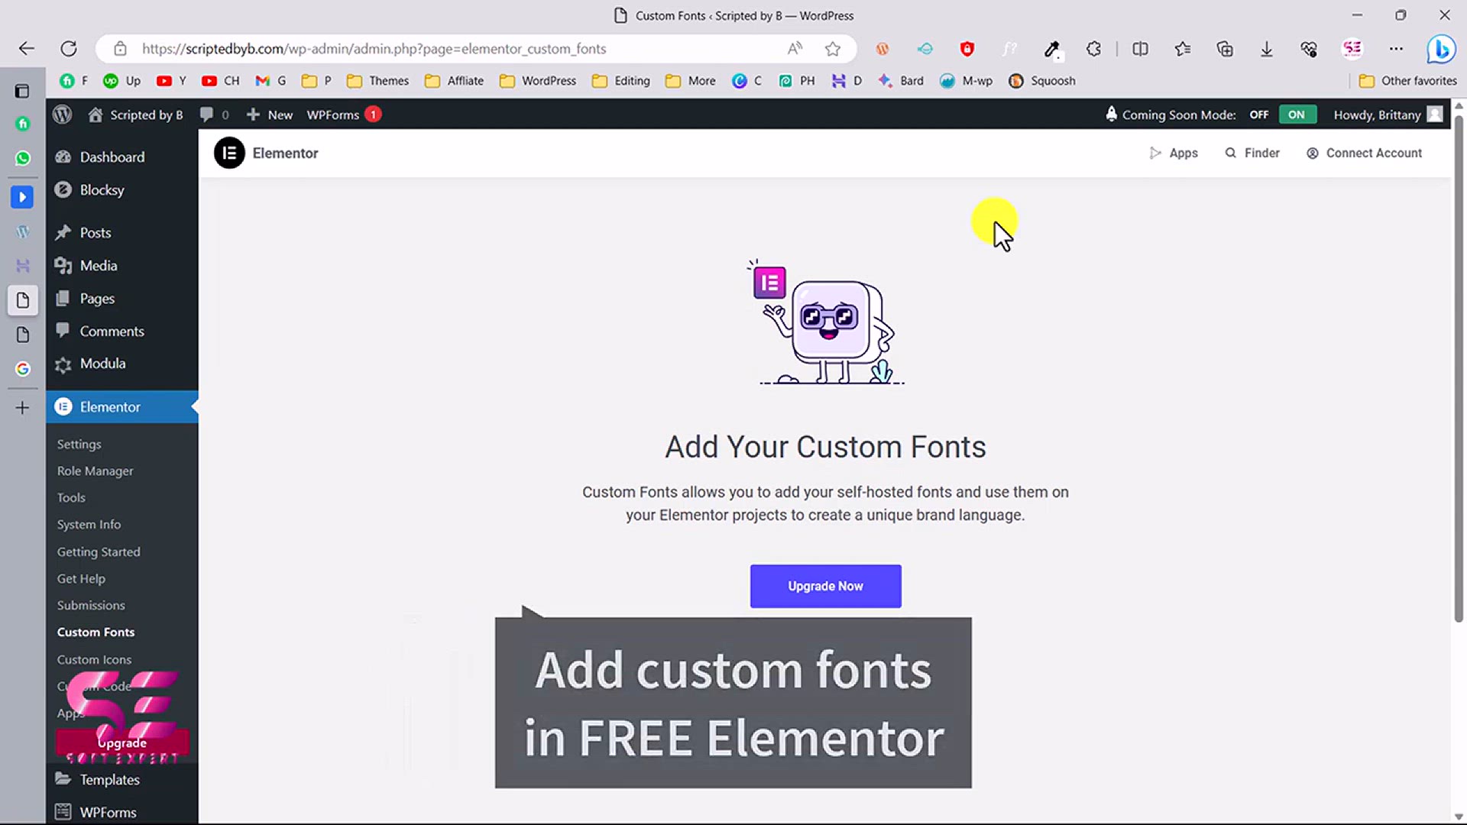Open WordPress bookmarks folder

click(x=538, y=81)
